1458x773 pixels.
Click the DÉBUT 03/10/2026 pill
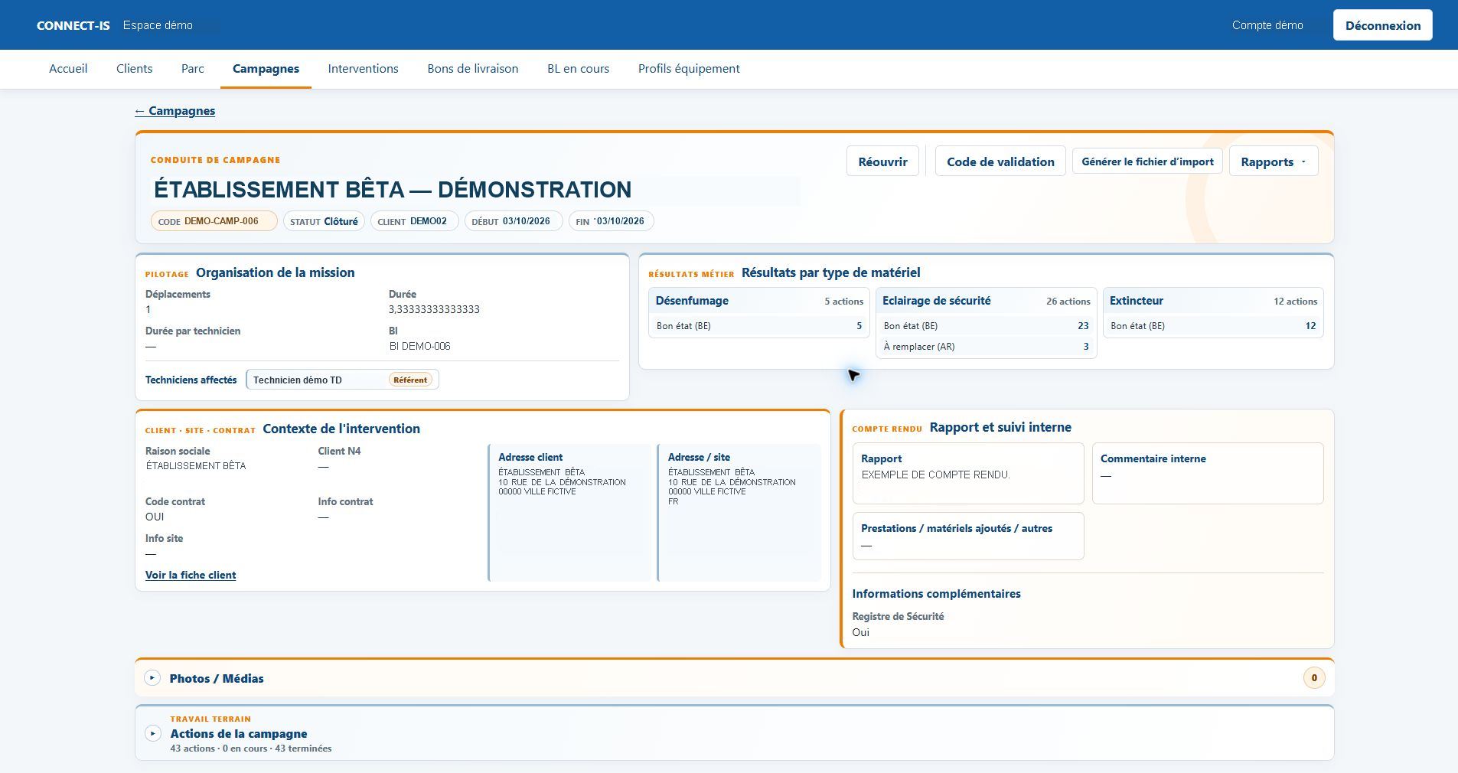click(x=513, y=221)
